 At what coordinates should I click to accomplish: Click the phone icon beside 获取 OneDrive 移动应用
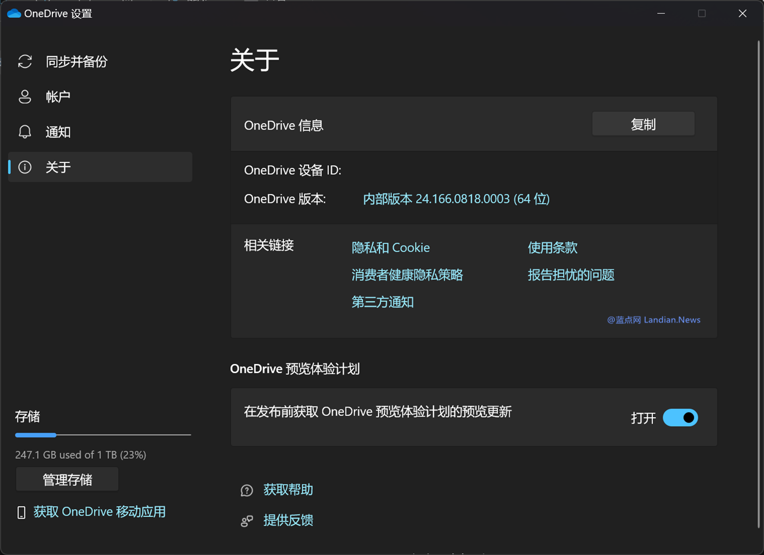tap(21, 512)
